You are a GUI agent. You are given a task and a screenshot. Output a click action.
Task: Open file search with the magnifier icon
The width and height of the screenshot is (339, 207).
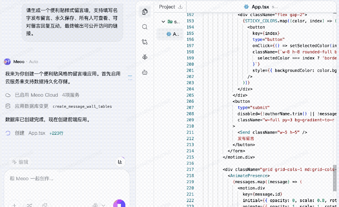144,27
